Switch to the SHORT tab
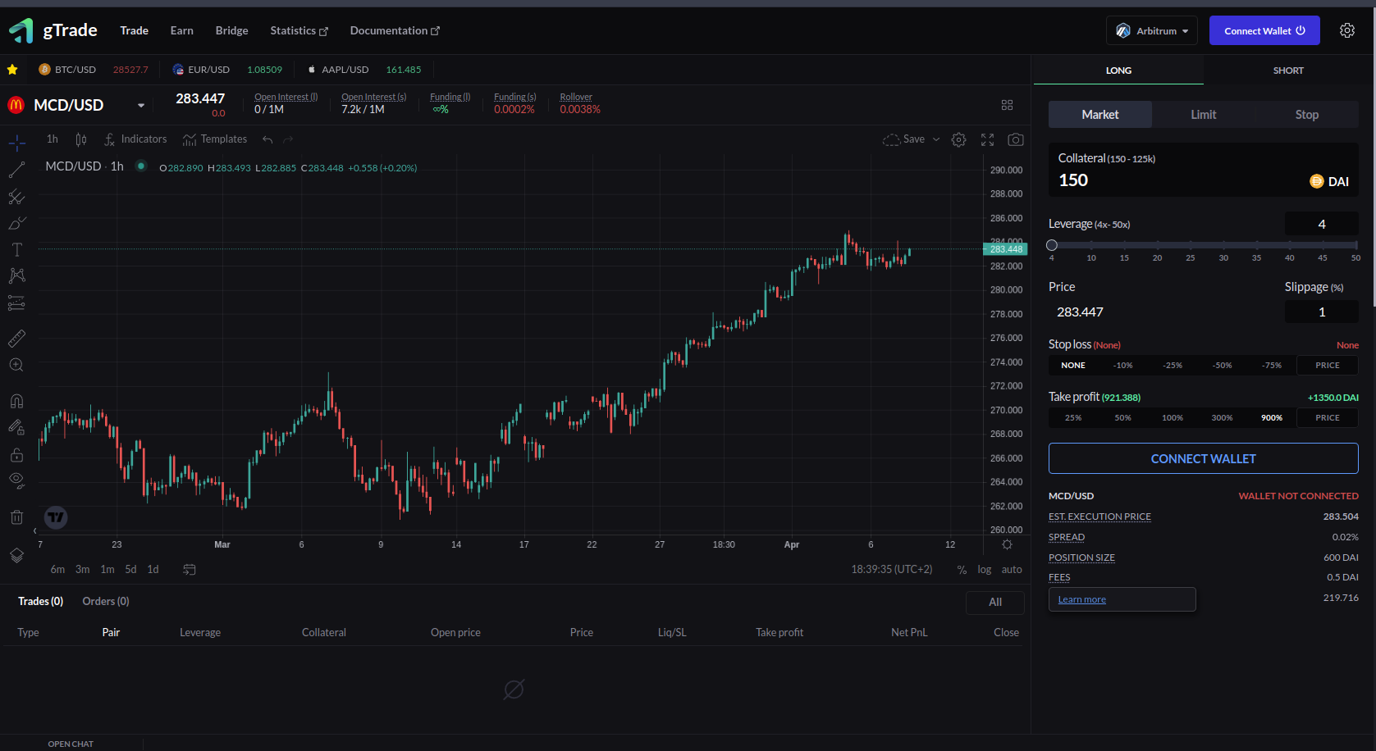 1288,71
